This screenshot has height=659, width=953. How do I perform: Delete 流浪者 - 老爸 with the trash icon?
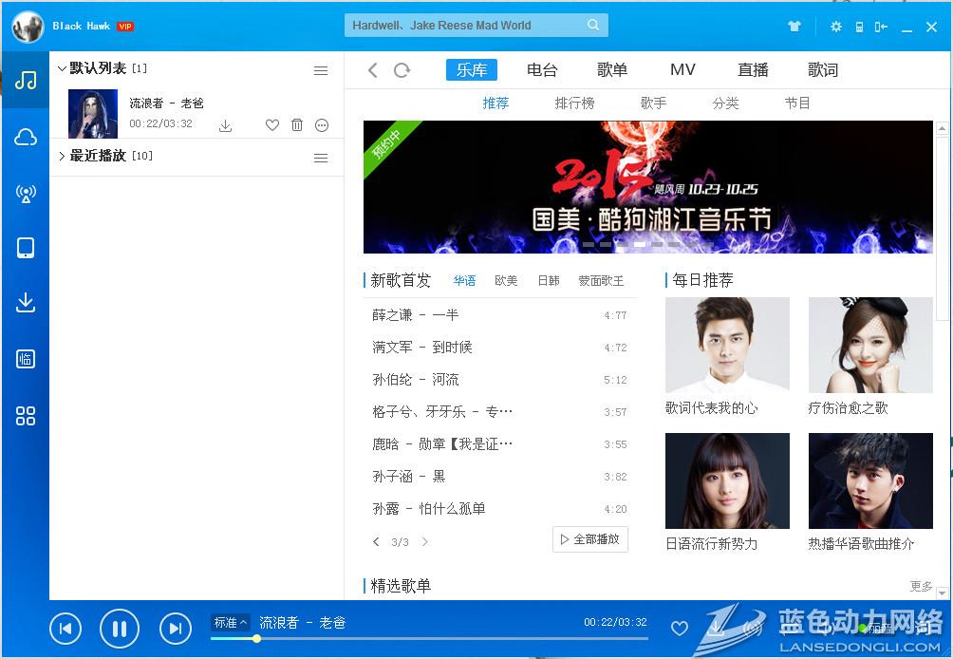click(x=297, y=125)
